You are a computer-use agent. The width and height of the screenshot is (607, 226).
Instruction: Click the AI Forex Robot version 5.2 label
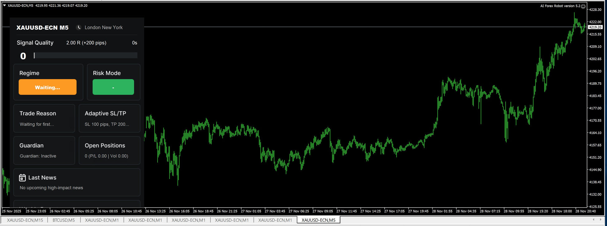pyautogui.click(x=560, y=6)
